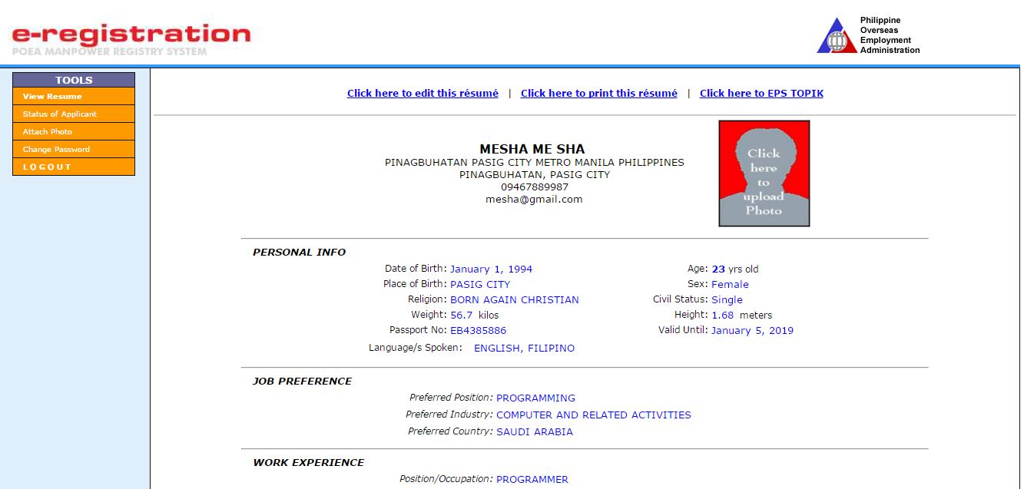The height and width of the screenshot is (489, 1024).
Task: Select the preferred position PROGRAMMING
Action: 535,398
